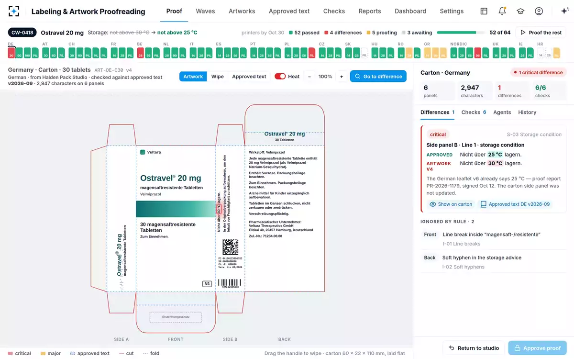Click the app logo icon

(14, 11)
